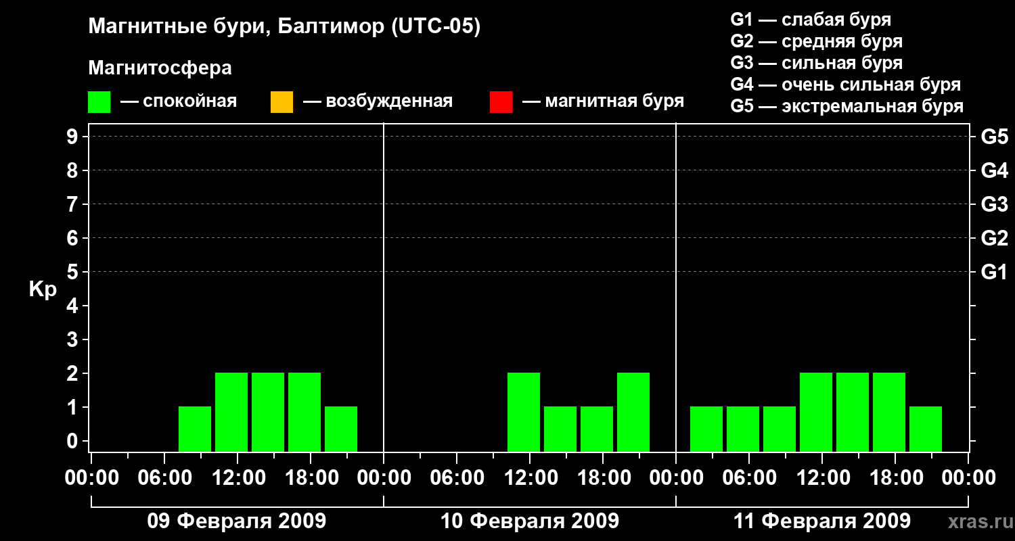Click the Kp 2 bar starting 13:00 on 11 February
Image resolution: width=1015 pixels, height=541 pixels.
pyautogui.click(x=853, y=412)
